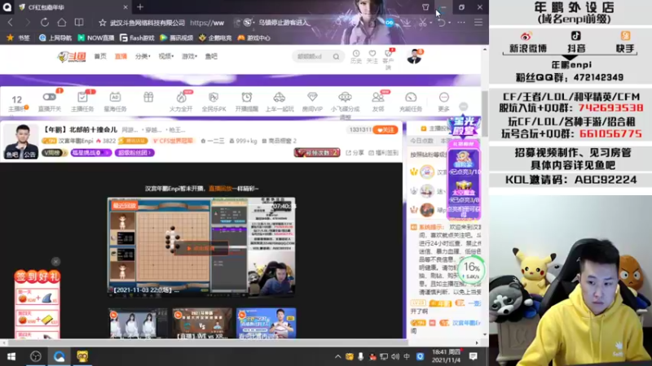Open taskbar volume speaker icon

(x=395, y=356)
